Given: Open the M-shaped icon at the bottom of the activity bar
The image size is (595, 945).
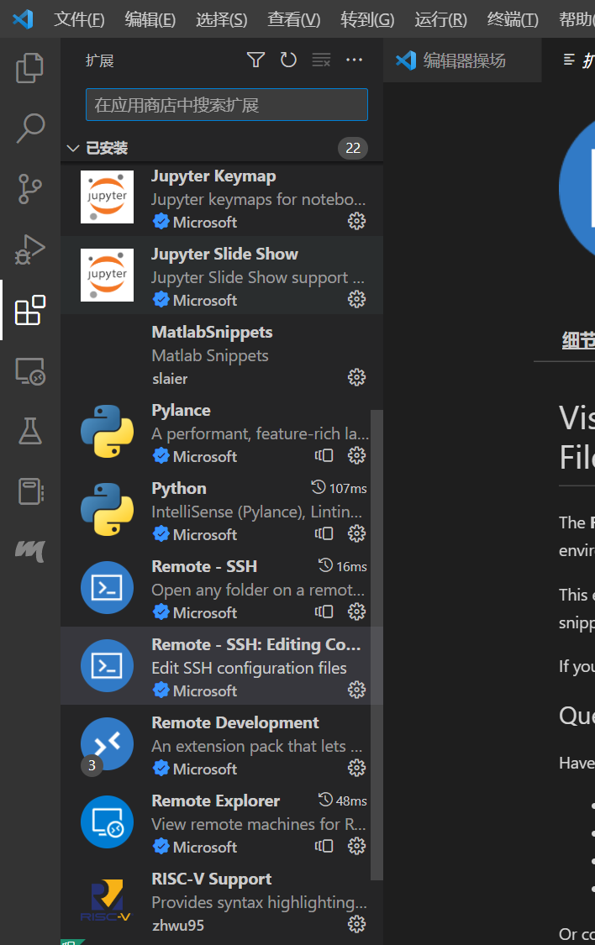Looking at the screenshot, I should tap(29, 550).
